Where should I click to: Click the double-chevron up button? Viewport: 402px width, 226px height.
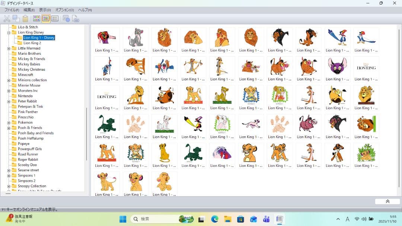click(x=387, y=201)
